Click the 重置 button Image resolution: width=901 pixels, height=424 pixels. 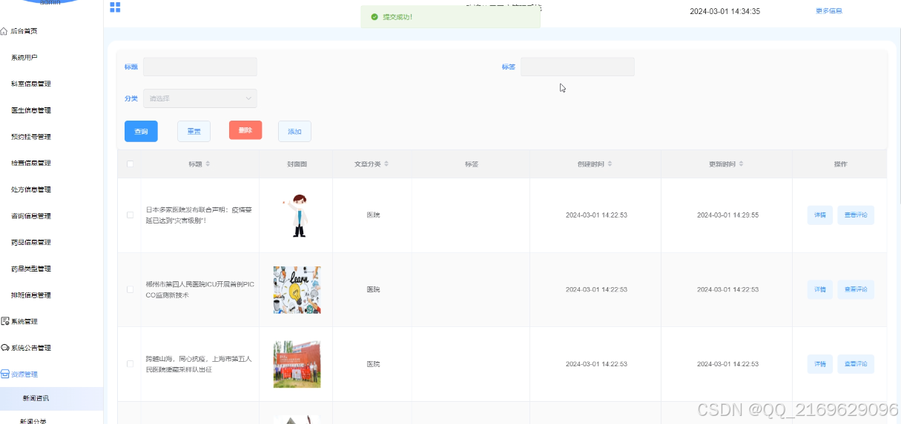point(194,131)
